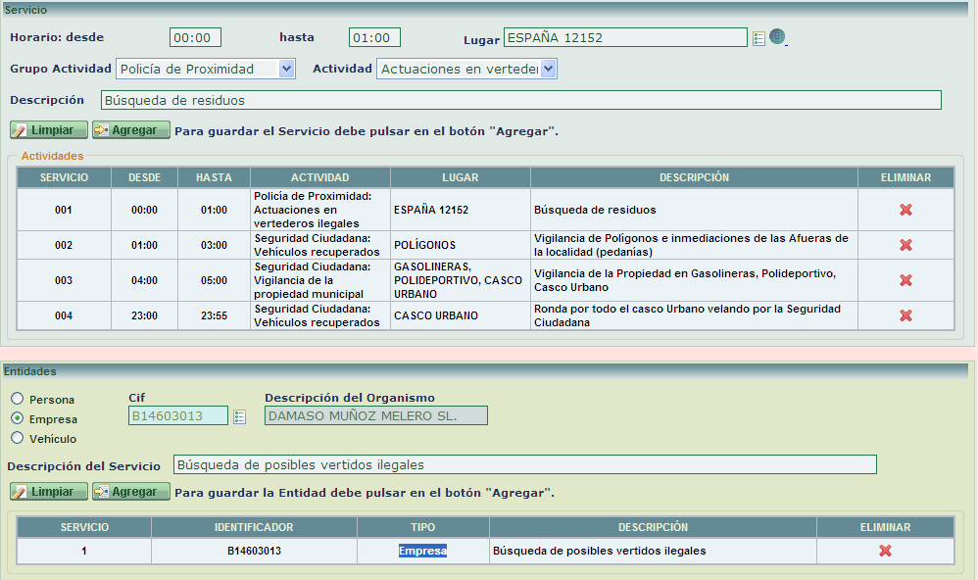Click the Entidades section header
The height and width of the screenshot is (580, 978).
(x=34, y=372)
